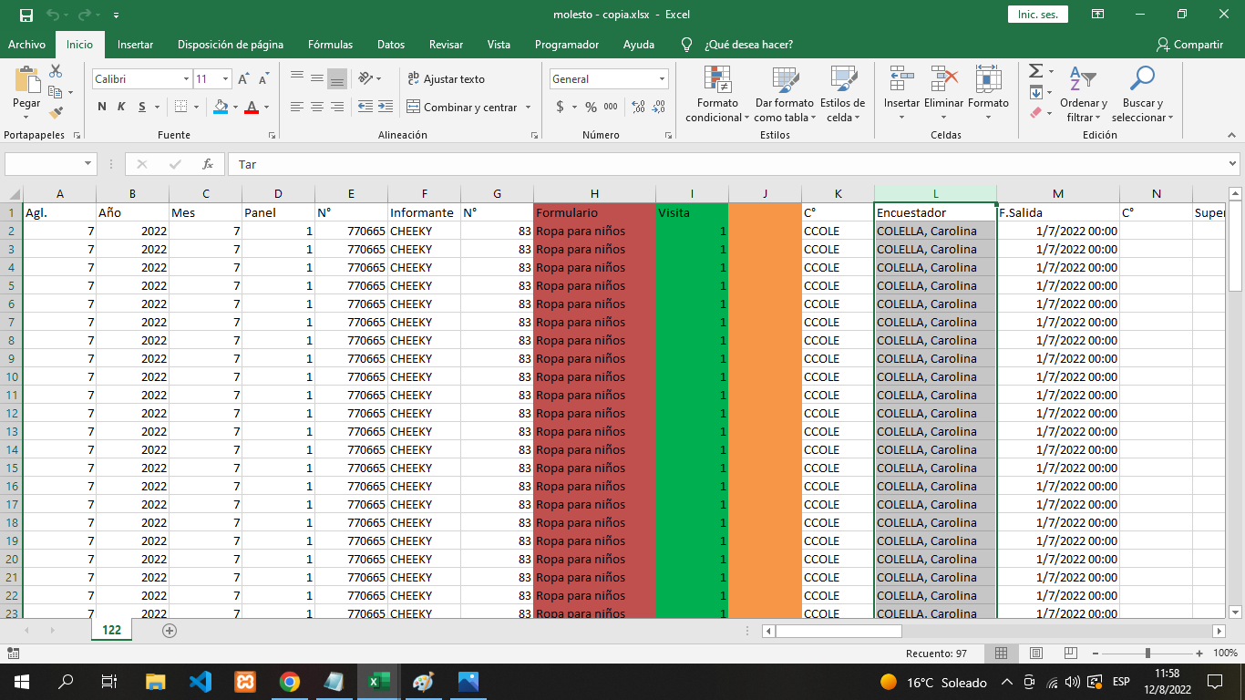
Task: Add a new sheet with the plus icon
Action: (x=170, y=630)
